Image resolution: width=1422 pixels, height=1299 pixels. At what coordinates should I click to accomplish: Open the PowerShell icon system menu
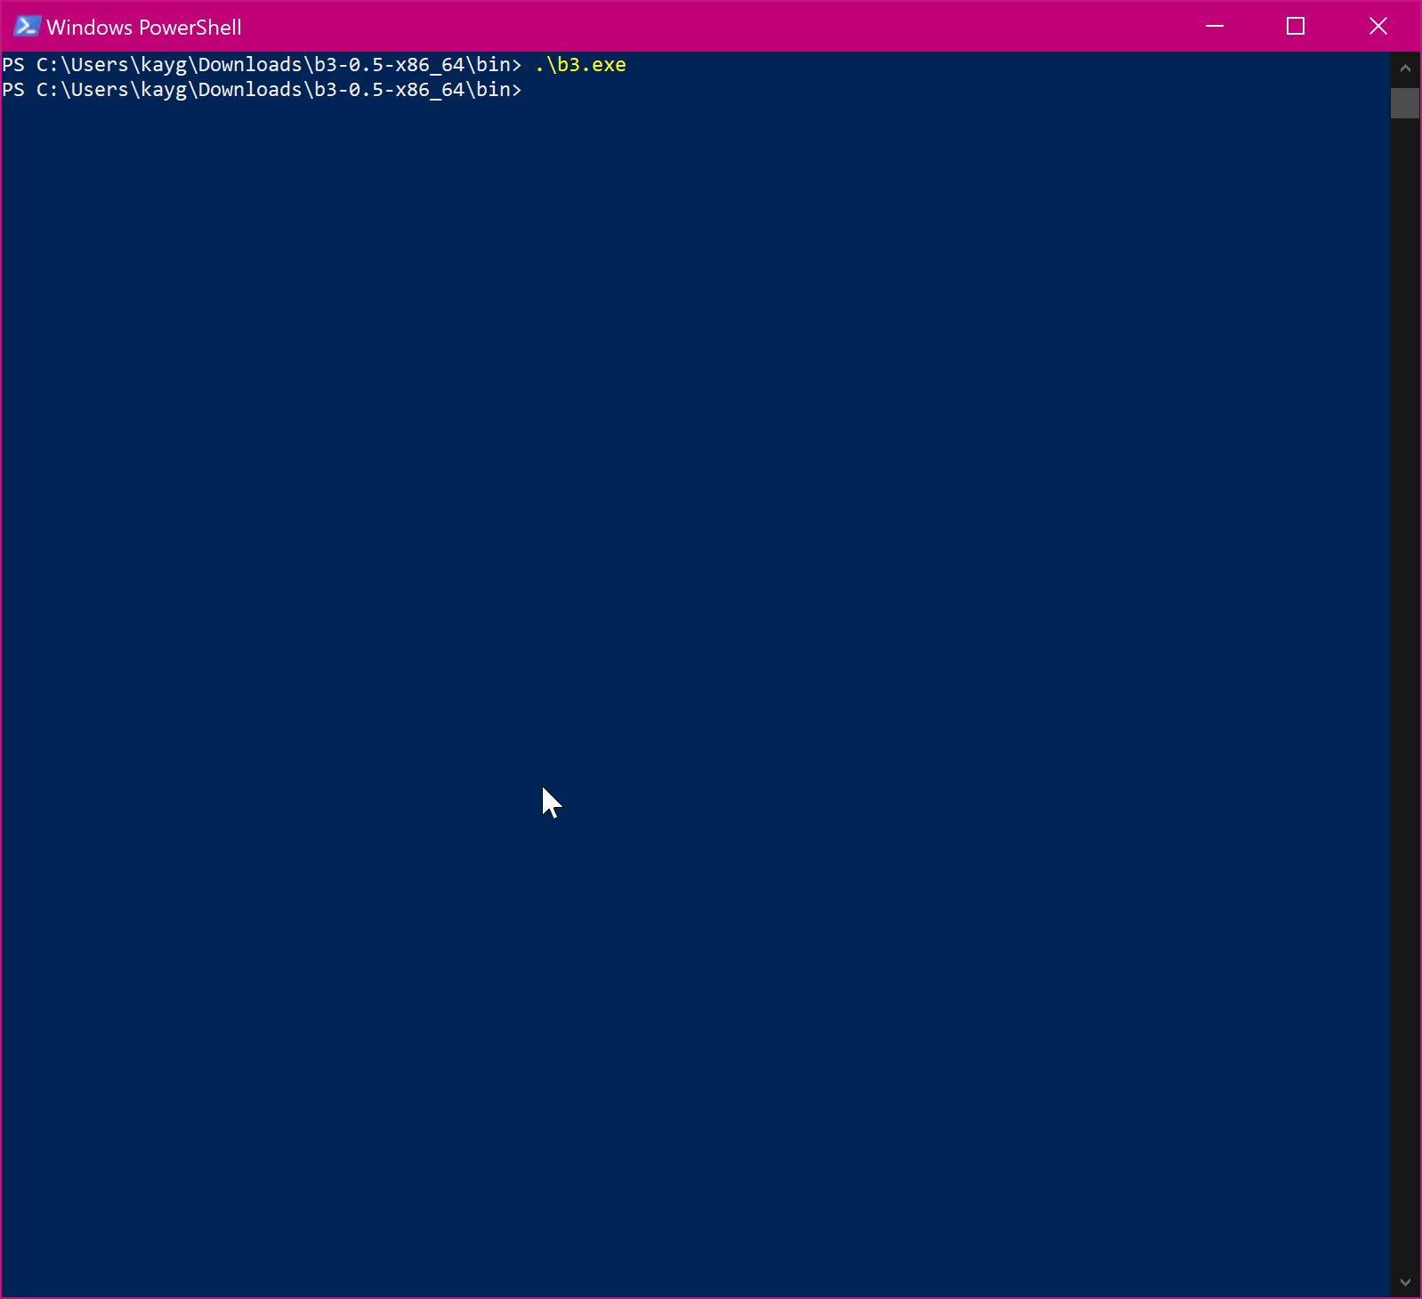click(27, 27)
